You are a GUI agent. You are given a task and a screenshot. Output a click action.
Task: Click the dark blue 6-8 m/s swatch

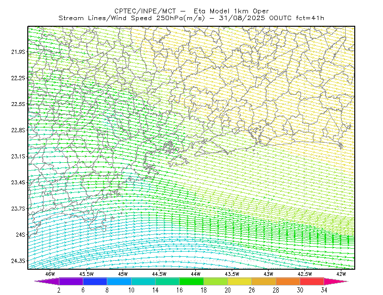pos(95,281)
